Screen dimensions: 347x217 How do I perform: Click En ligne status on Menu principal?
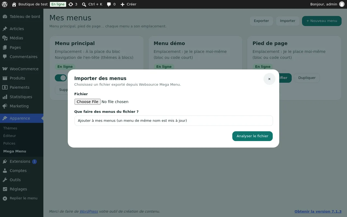click(65, 66)
